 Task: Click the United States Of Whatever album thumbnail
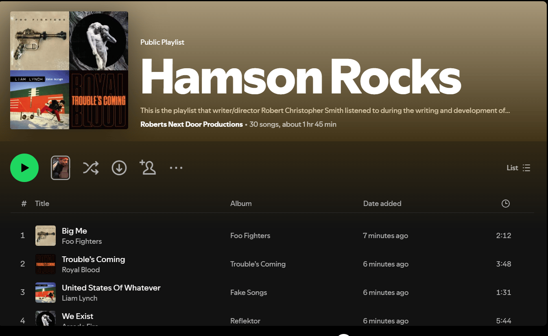coord(46,293)
